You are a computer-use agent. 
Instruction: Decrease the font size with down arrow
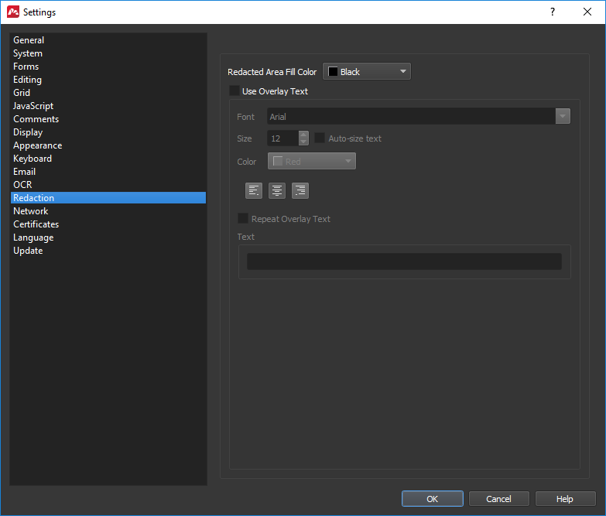click(x=303, y=142)
